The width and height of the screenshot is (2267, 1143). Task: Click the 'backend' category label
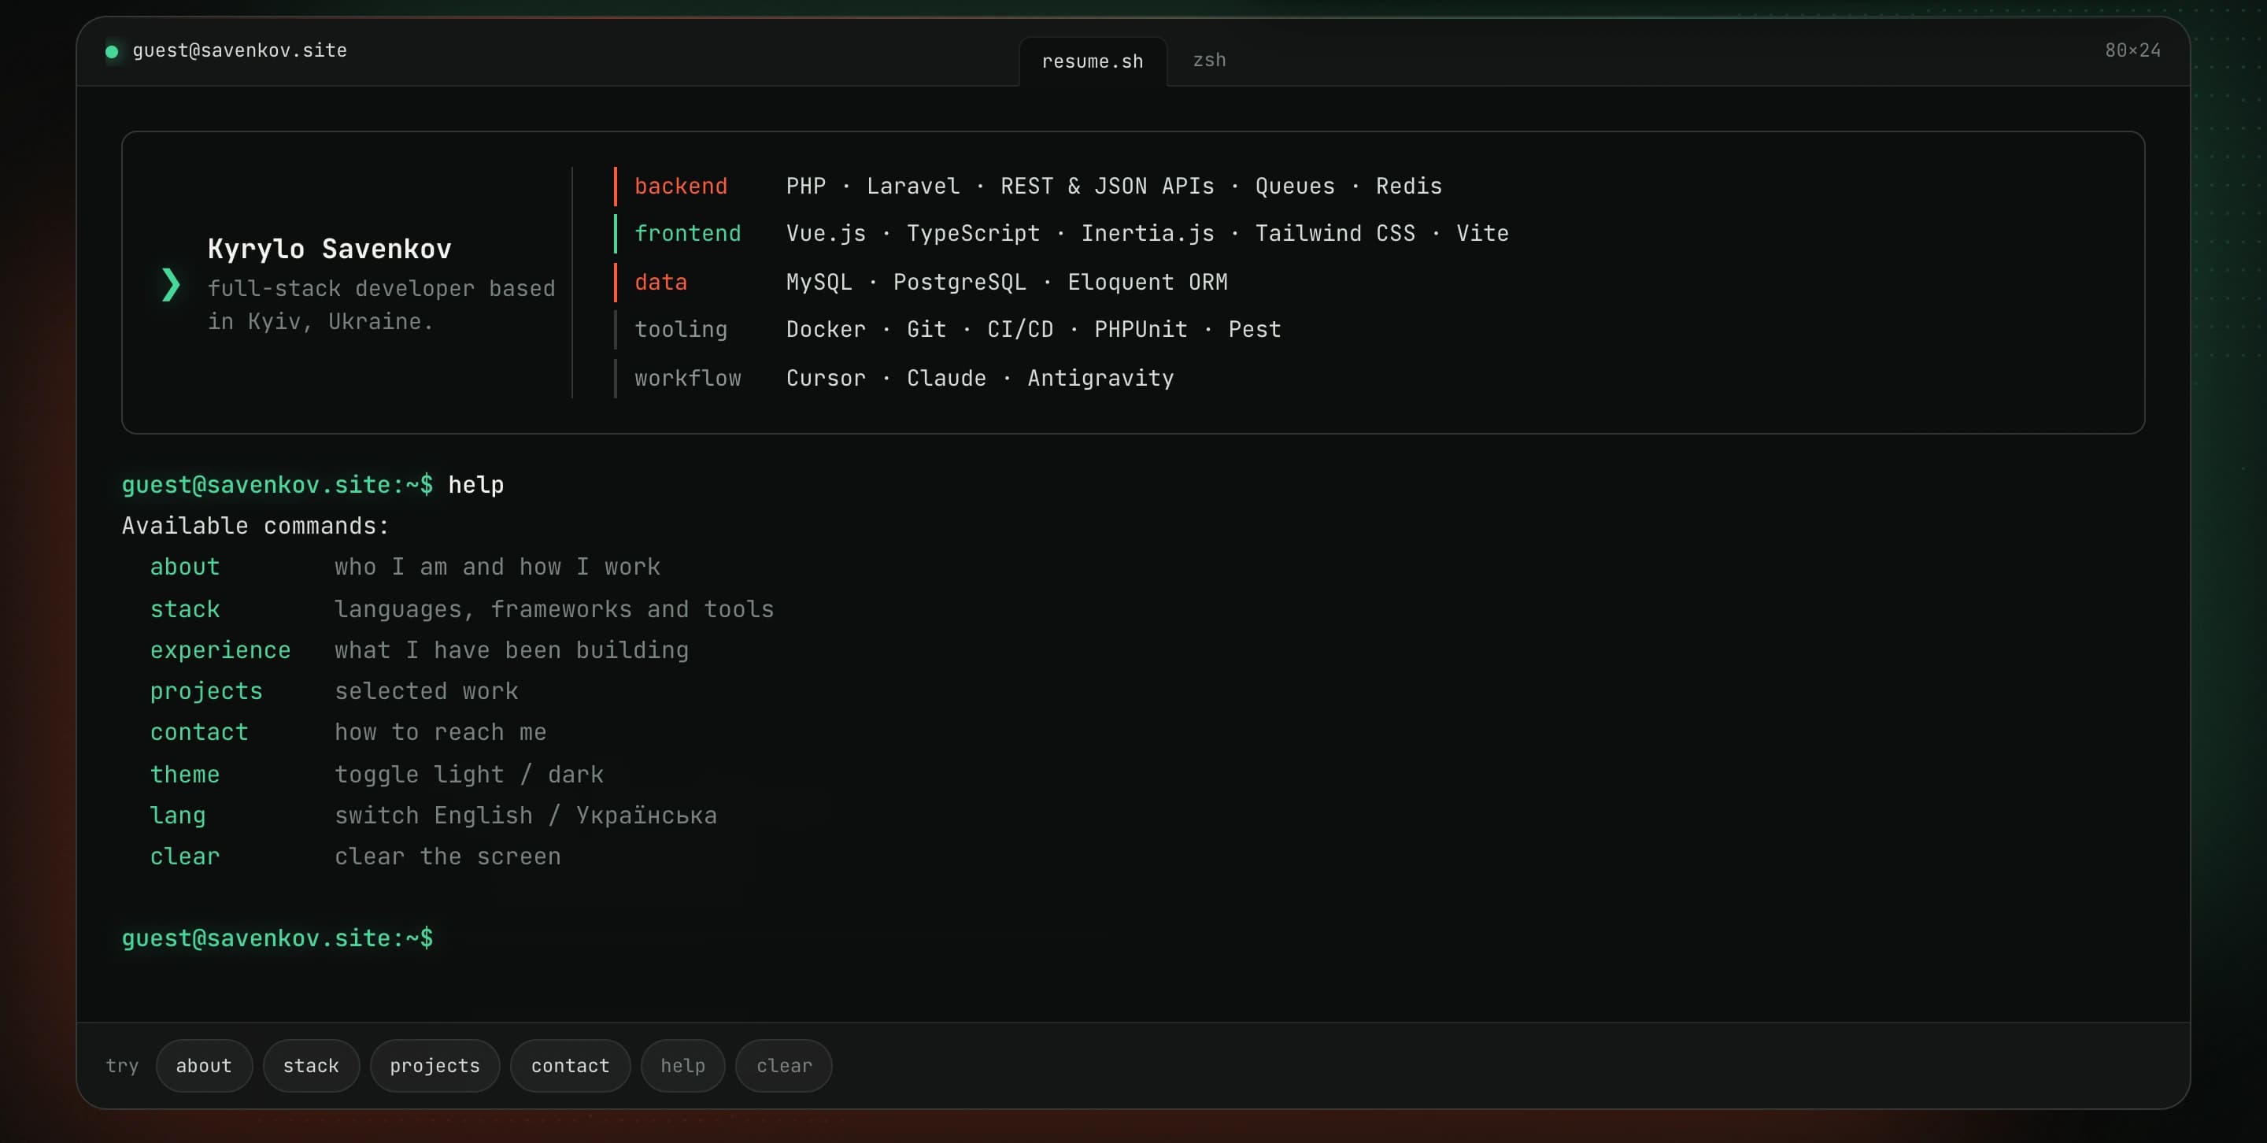click(x=680, y=186)
